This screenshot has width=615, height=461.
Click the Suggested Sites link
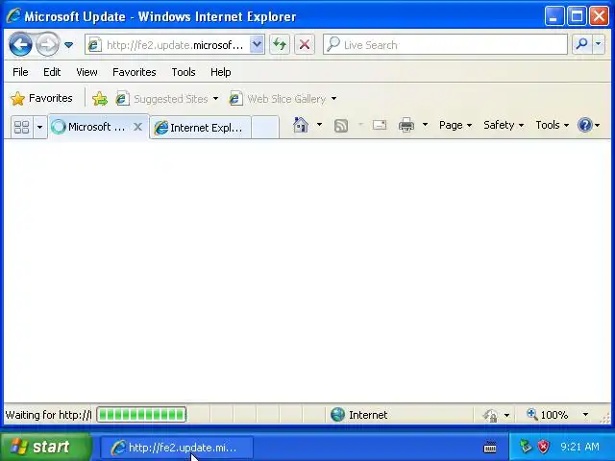click(162, 99)
